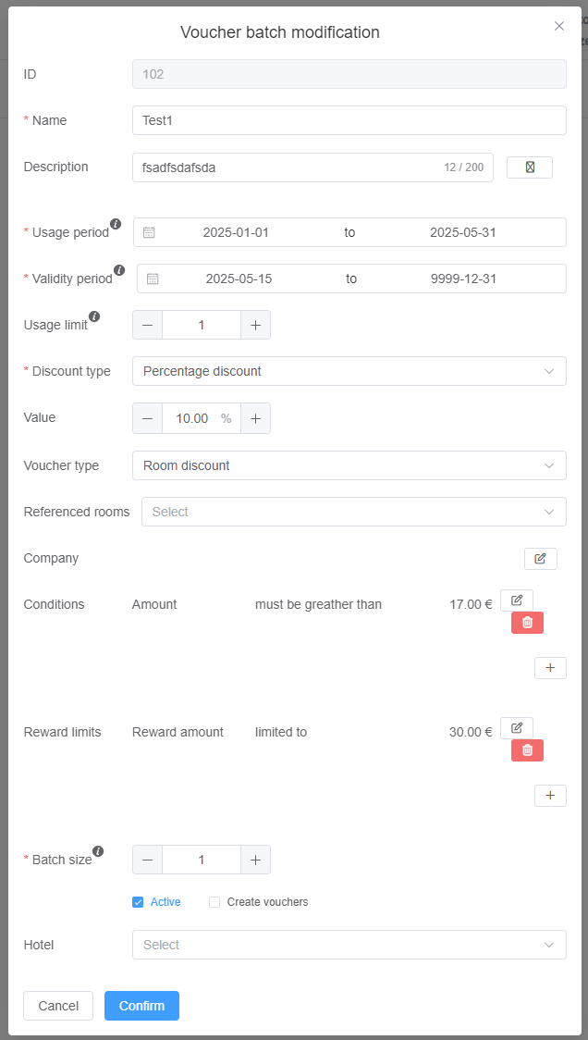Decrease the discount Value
The image size is (588, 1040).
pyautogui.click(x=147, y=418)
